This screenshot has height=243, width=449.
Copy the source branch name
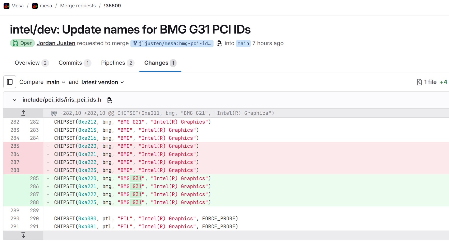pos(219,43)
